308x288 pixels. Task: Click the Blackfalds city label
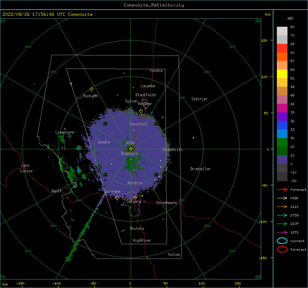(x=145, y=95)
